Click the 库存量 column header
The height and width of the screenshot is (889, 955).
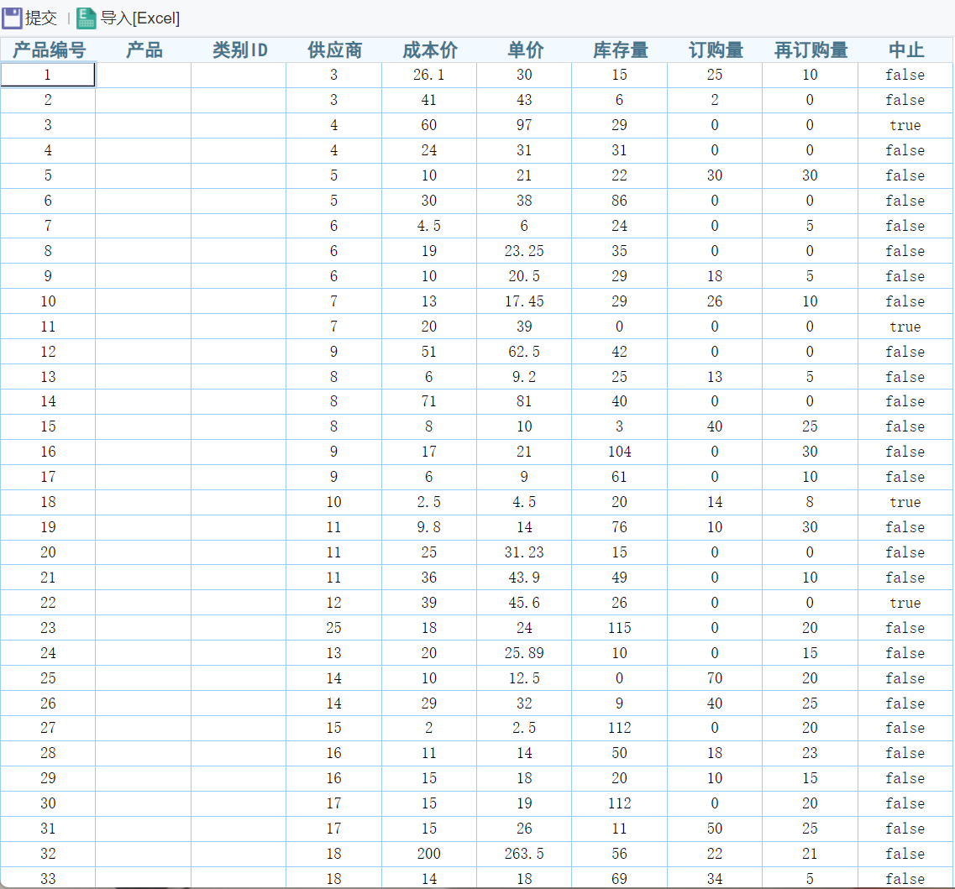[619, 50]
